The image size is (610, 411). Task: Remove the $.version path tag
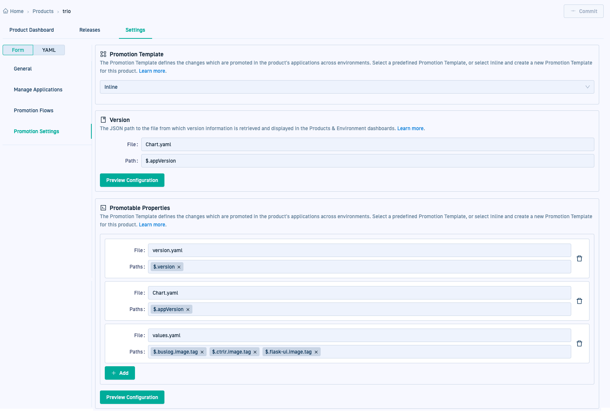pos(179,267)
